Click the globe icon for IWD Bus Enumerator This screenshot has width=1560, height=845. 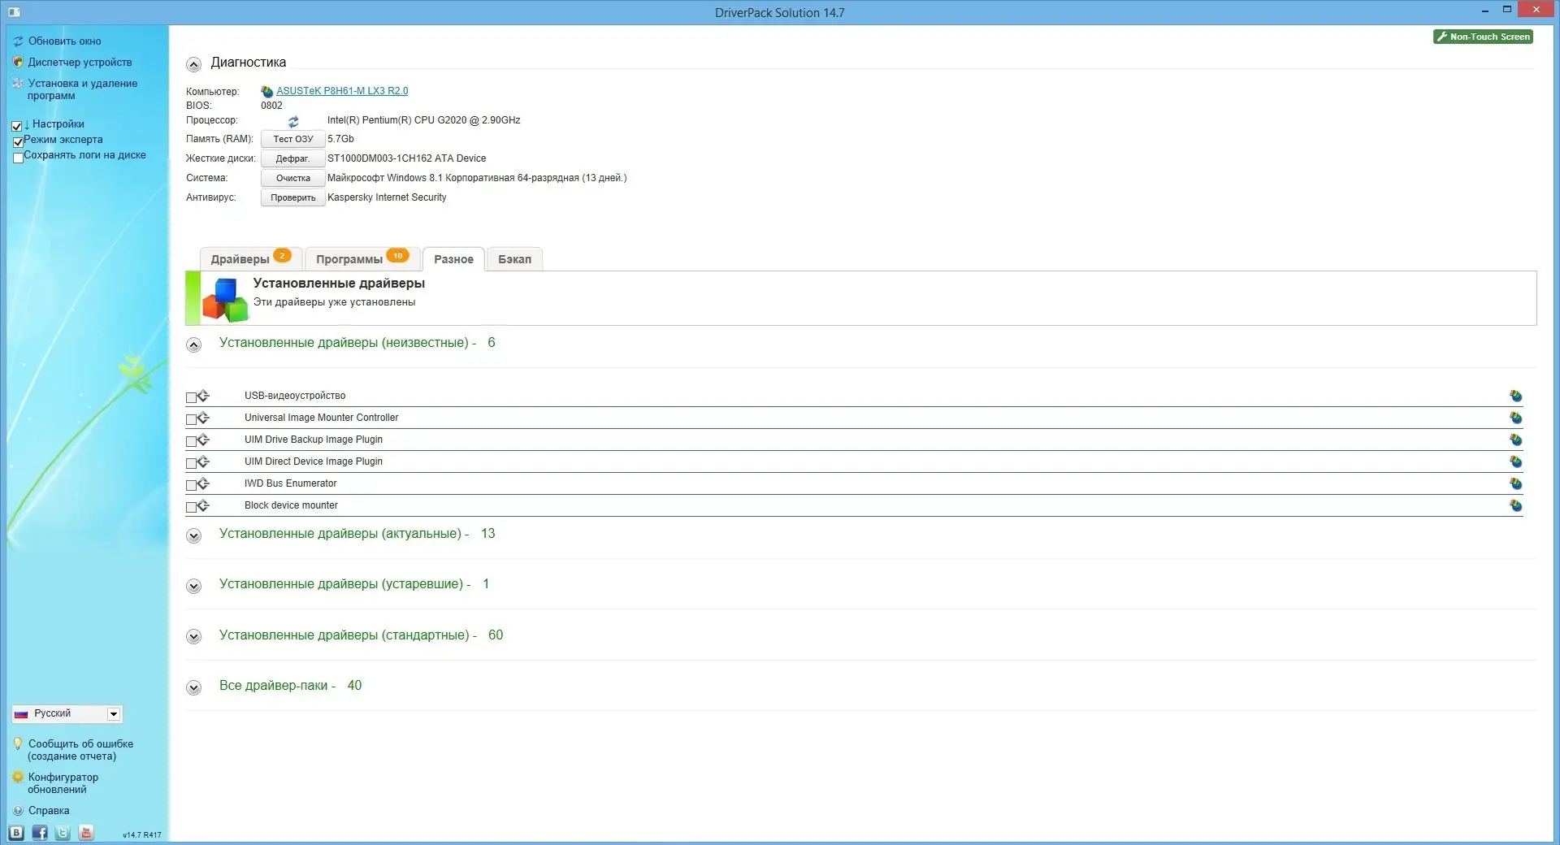(1515, 483)
